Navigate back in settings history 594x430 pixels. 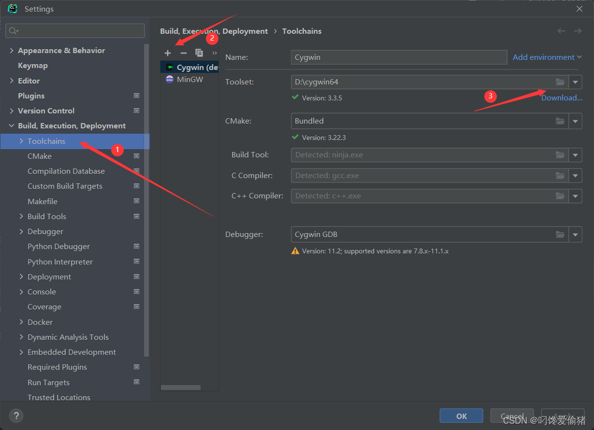[x=561, y=31]
